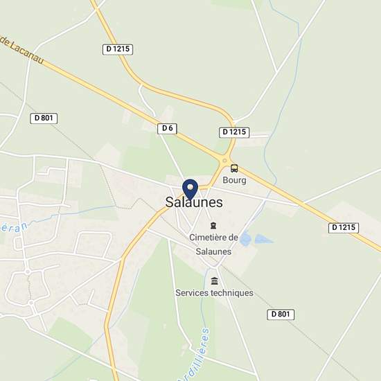Open the Salaunes town label

194,202
